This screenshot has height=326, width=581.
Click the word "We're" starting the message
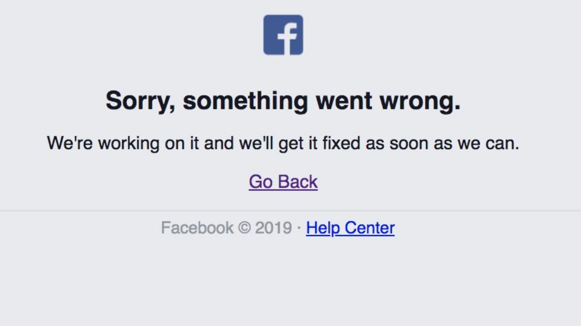69,144
